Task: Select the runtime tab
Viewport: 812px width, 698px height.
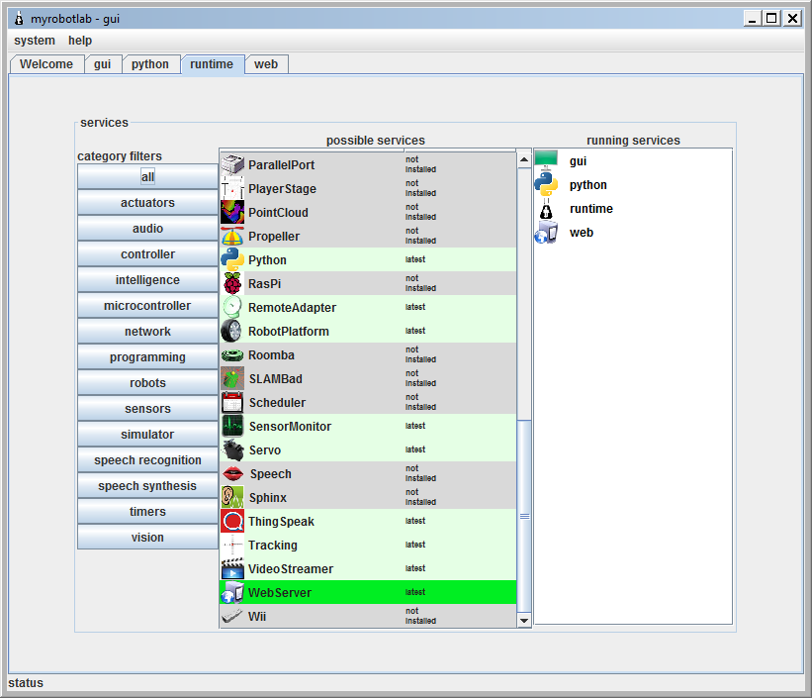Action: click(212, 64)
